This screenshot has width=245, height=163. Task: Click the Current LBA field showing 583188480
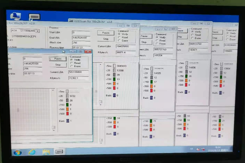(78, 72)
